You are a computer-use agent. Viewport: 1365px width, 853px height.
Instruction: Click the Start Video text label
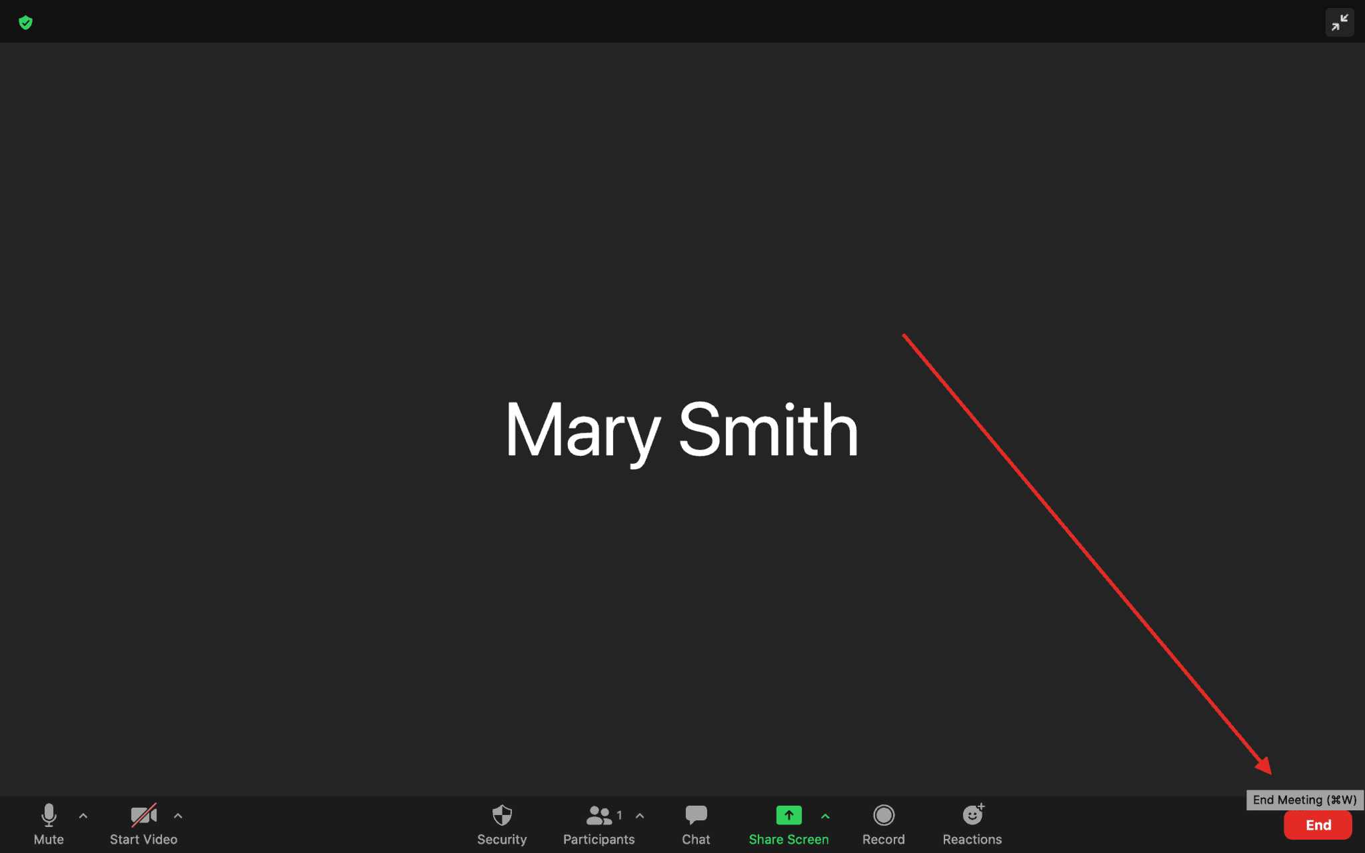pos(143,840)
